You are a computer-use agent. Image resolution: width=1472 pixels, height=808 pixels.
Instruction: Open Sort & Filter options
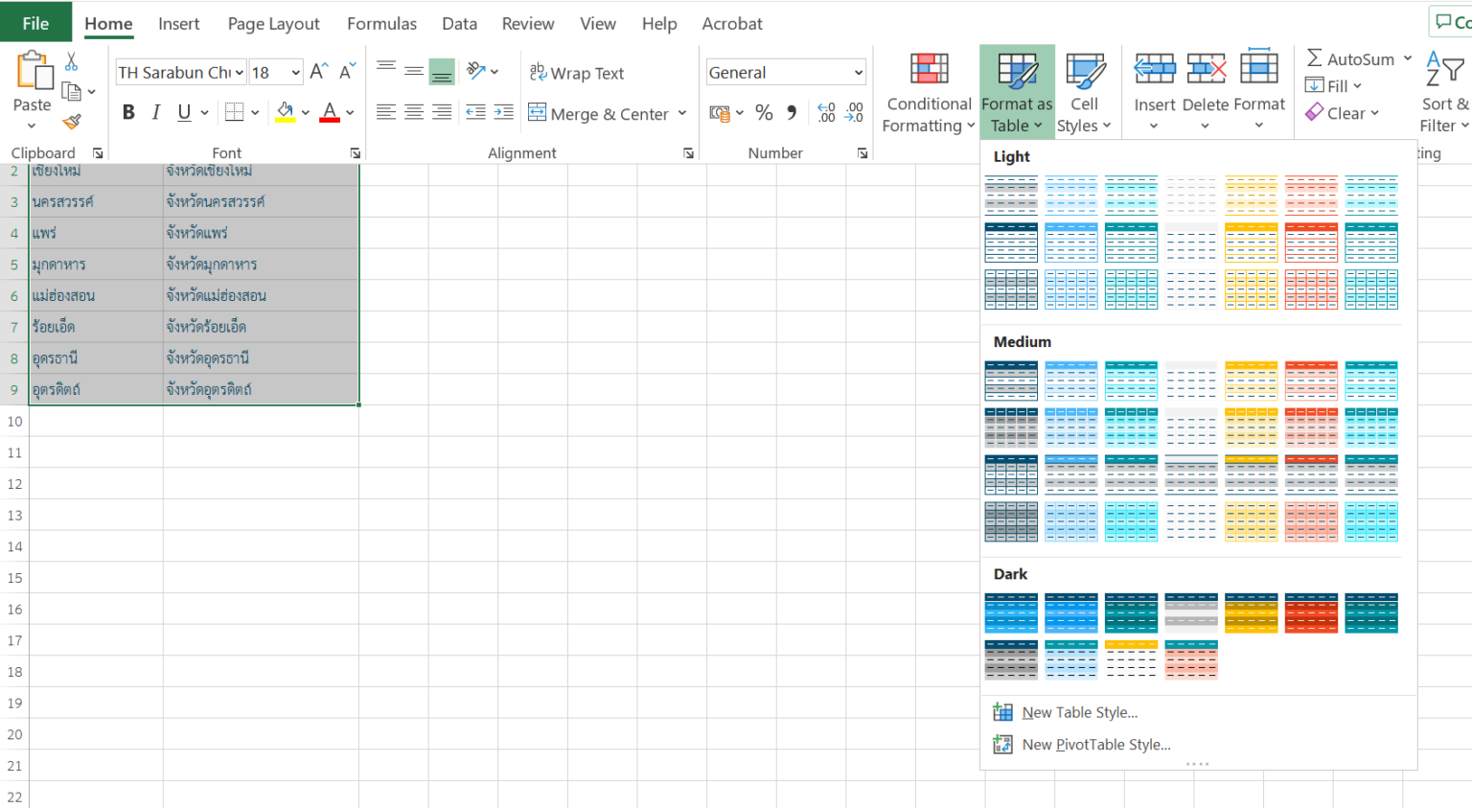coord(1443,92)
